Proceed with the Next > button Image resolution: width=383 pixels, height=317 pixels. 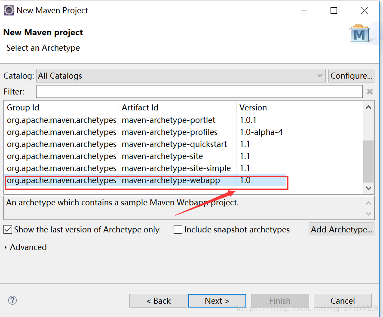[217, 301]
